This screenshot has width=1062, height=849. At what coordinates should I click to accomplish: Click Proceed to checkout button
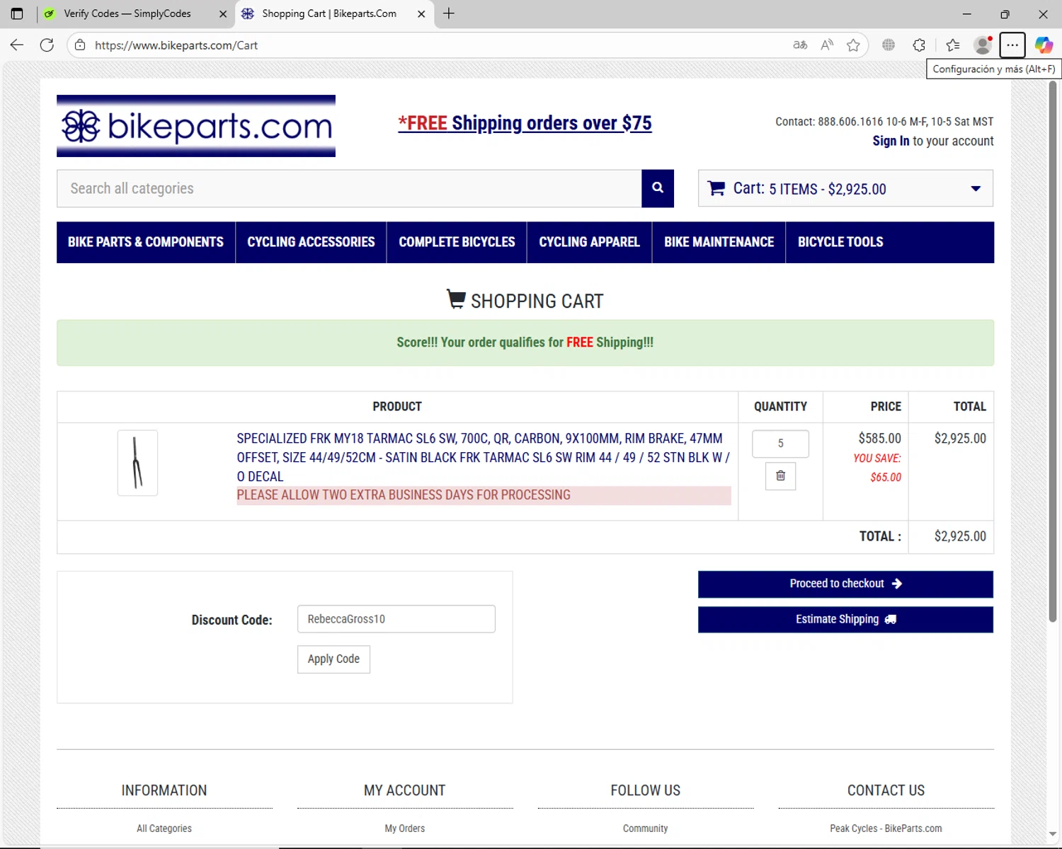845,584
